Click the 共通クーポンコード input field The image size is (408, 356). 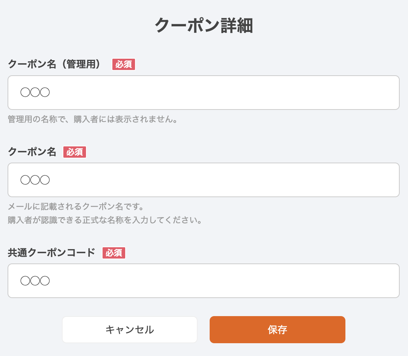[x=204, y=281]
